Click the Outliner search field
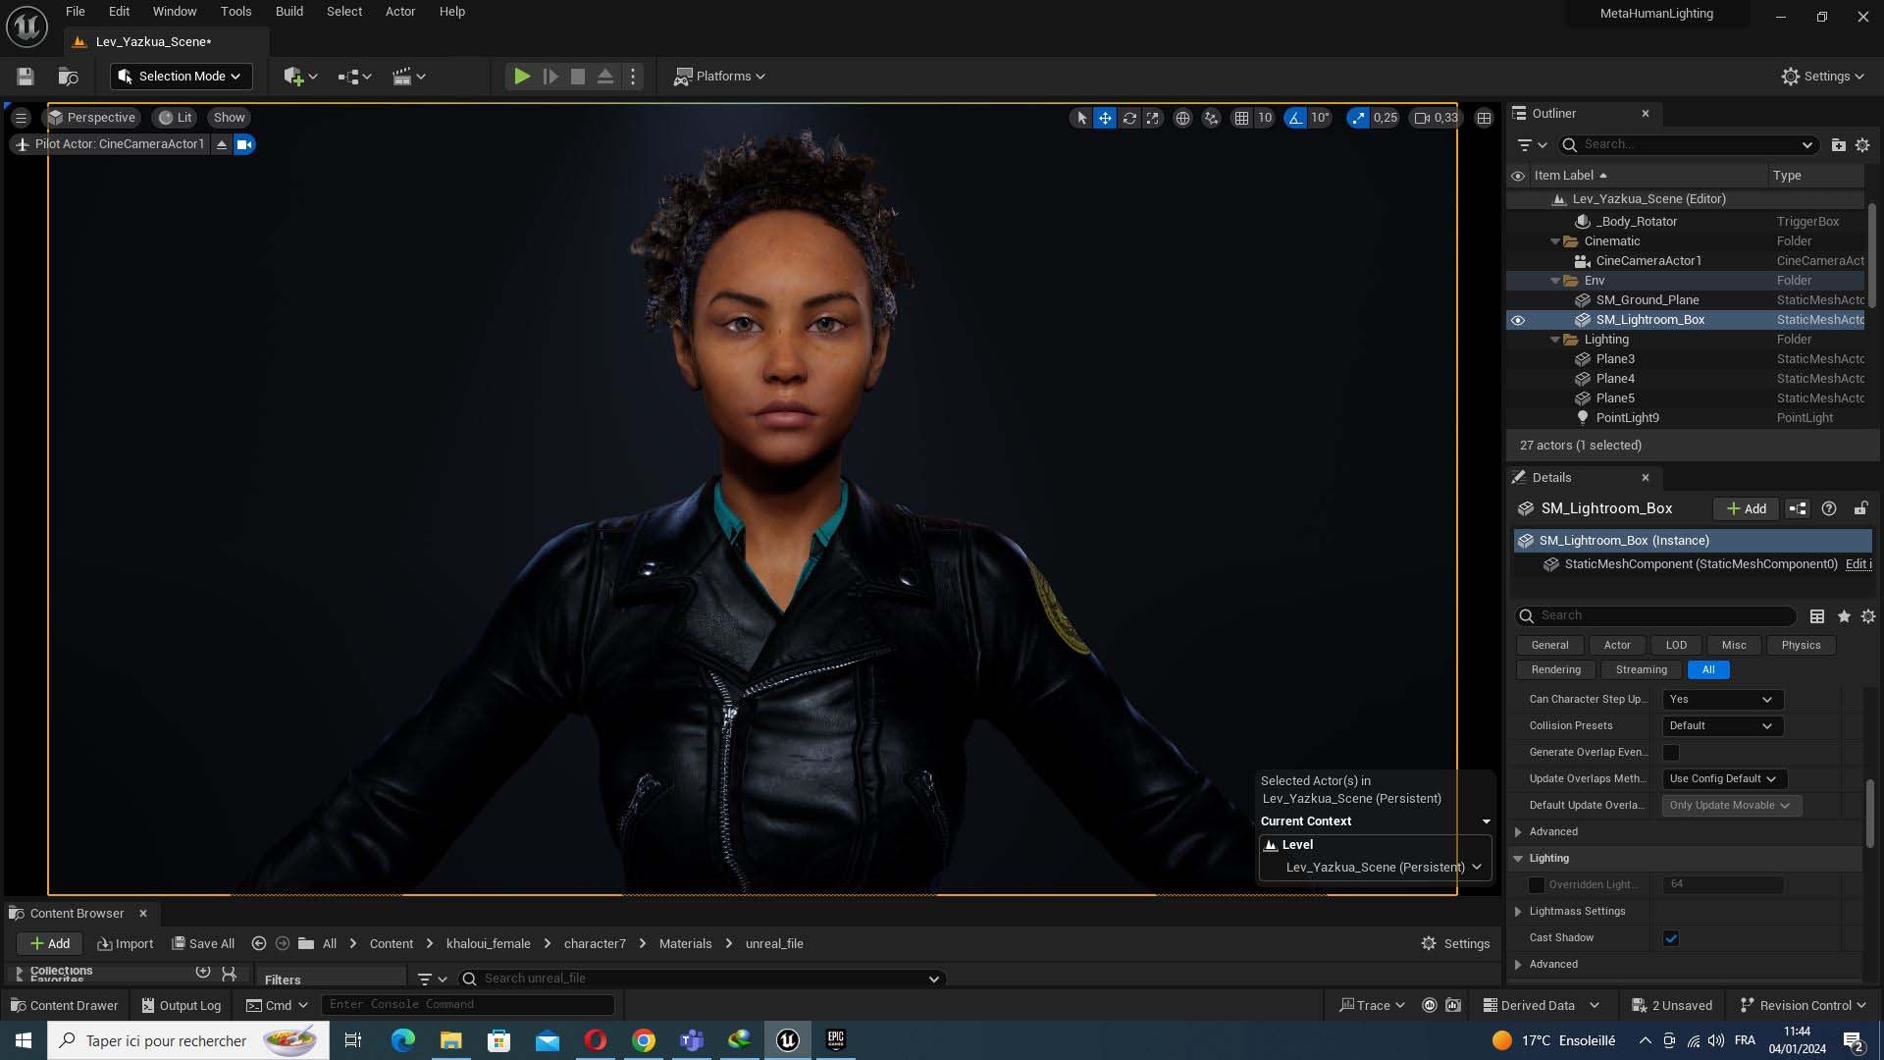 point(1688,144)
